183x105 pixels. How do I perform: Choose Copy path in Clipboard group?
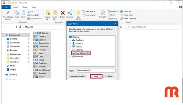point(33,15)
